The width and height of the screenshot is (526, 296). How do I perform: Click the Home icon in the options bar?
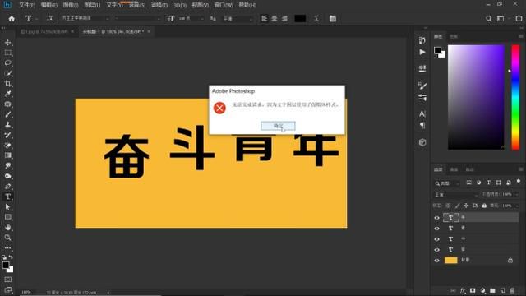12,19
